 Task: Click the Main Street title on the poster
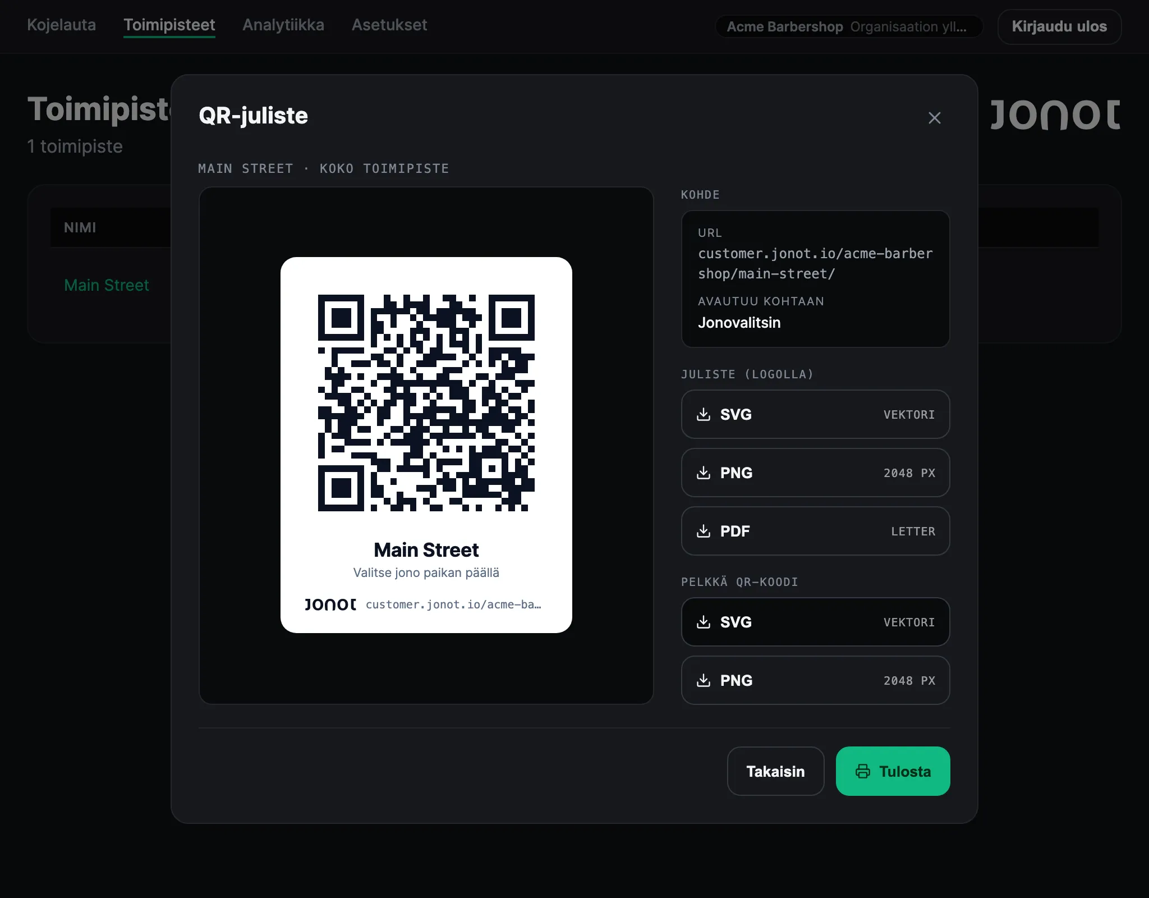tap(426, 550)
